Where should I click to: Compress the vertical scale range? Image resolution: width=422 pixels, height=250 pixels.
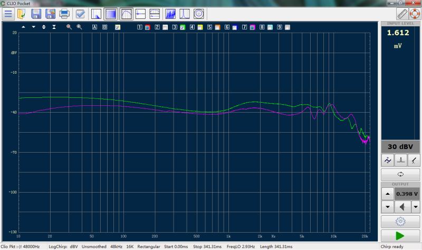tap(54, 27)
